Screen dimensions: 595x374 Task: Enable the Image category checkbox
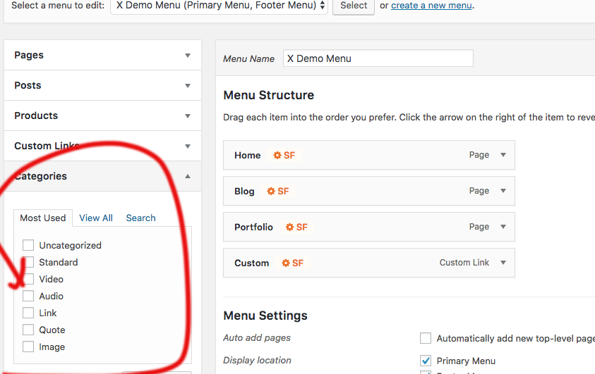[x=28, y=347]
